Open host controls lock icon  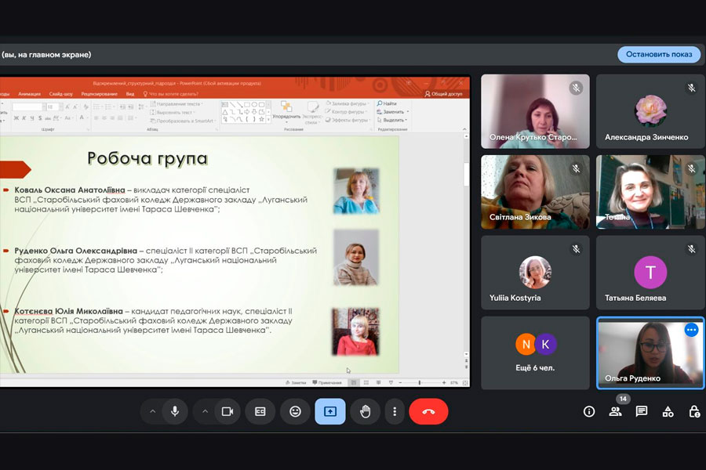tap(693, 411)
